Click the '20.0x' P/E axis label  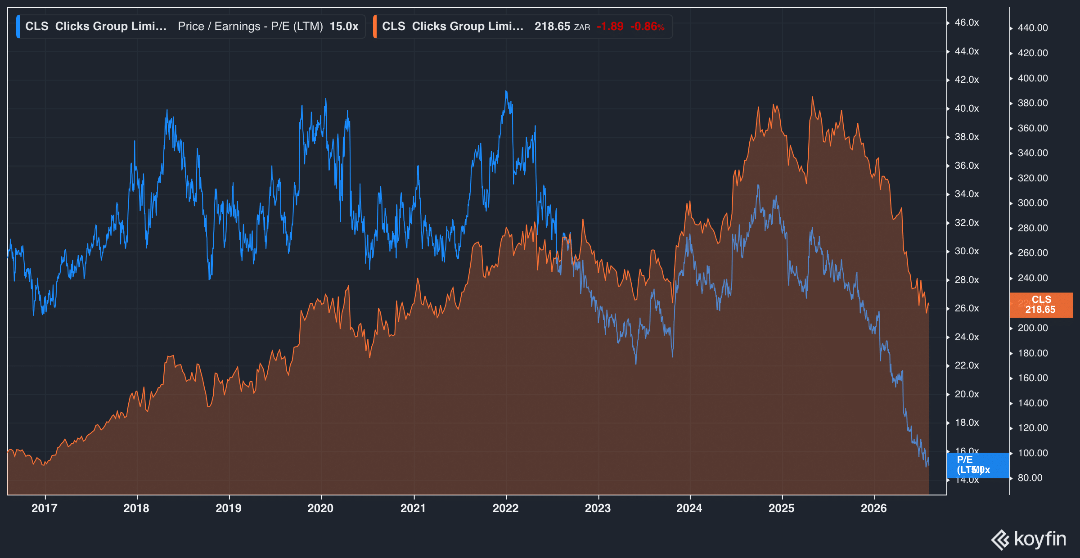pos(967,394)
